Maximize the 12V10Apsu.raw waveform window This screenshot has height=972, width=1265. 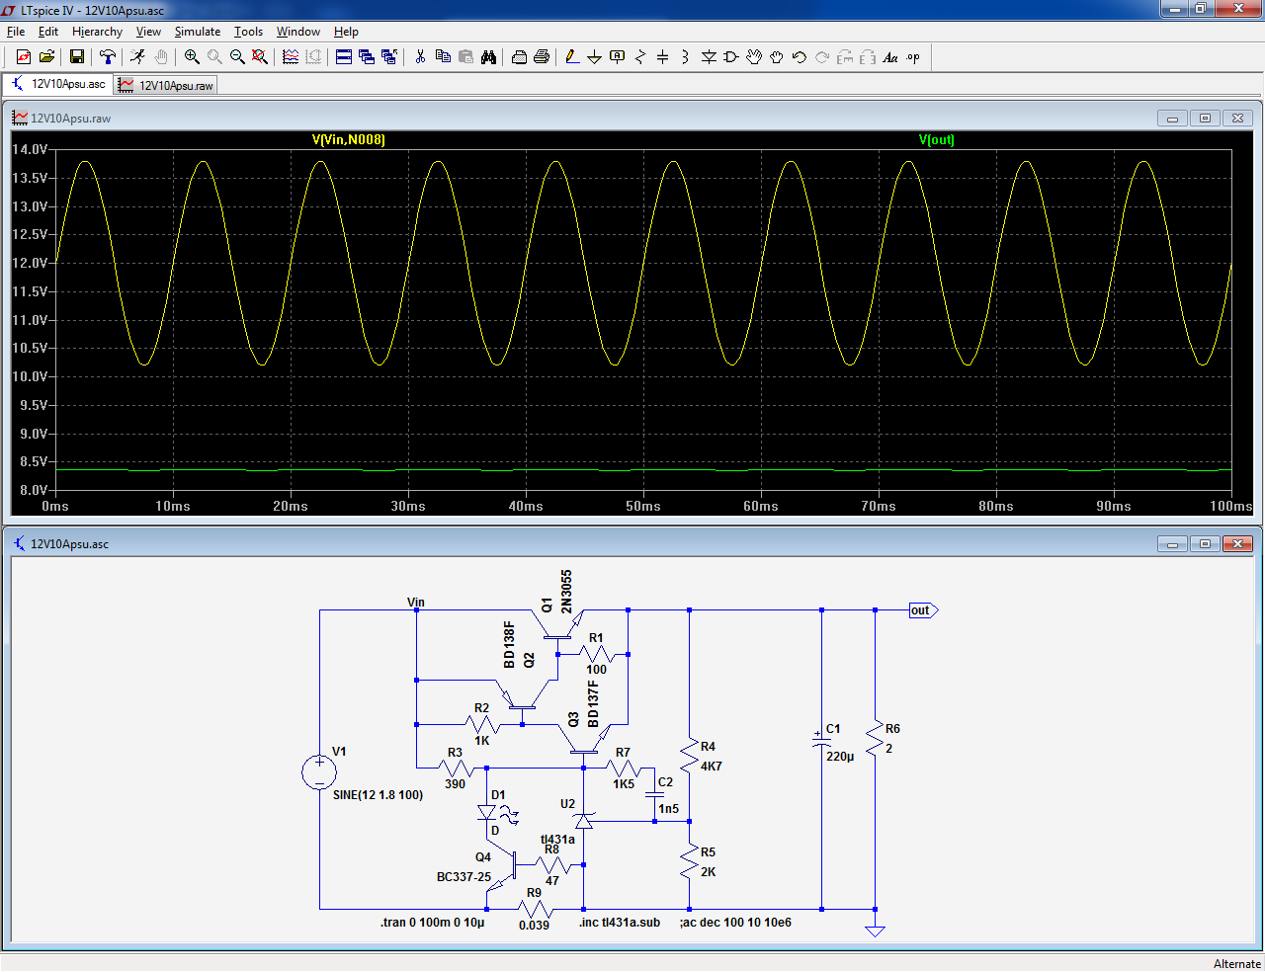click(x=1205, y=119)
